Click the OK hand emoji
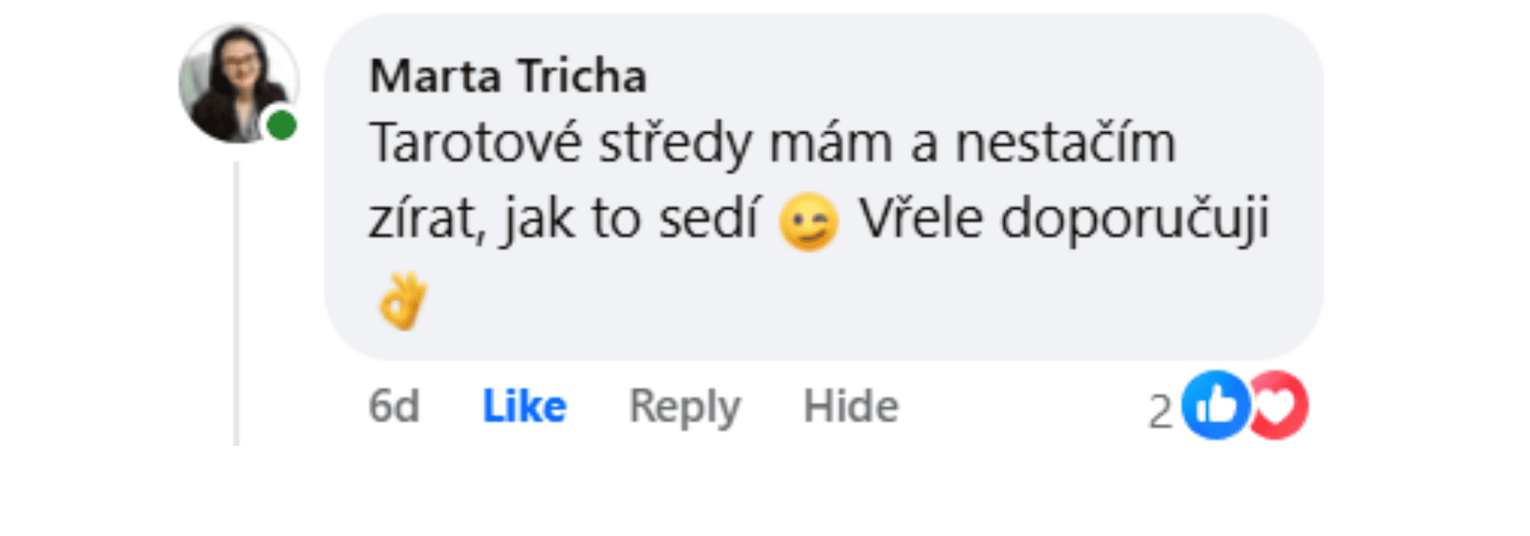Viewport: 1530px width, 536px height. [x=402, y=300]
